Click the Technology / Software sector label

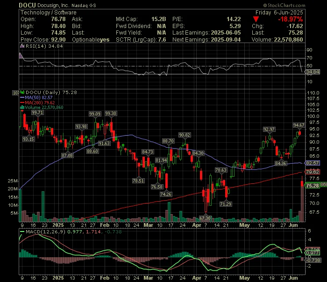tap(49, 13)
